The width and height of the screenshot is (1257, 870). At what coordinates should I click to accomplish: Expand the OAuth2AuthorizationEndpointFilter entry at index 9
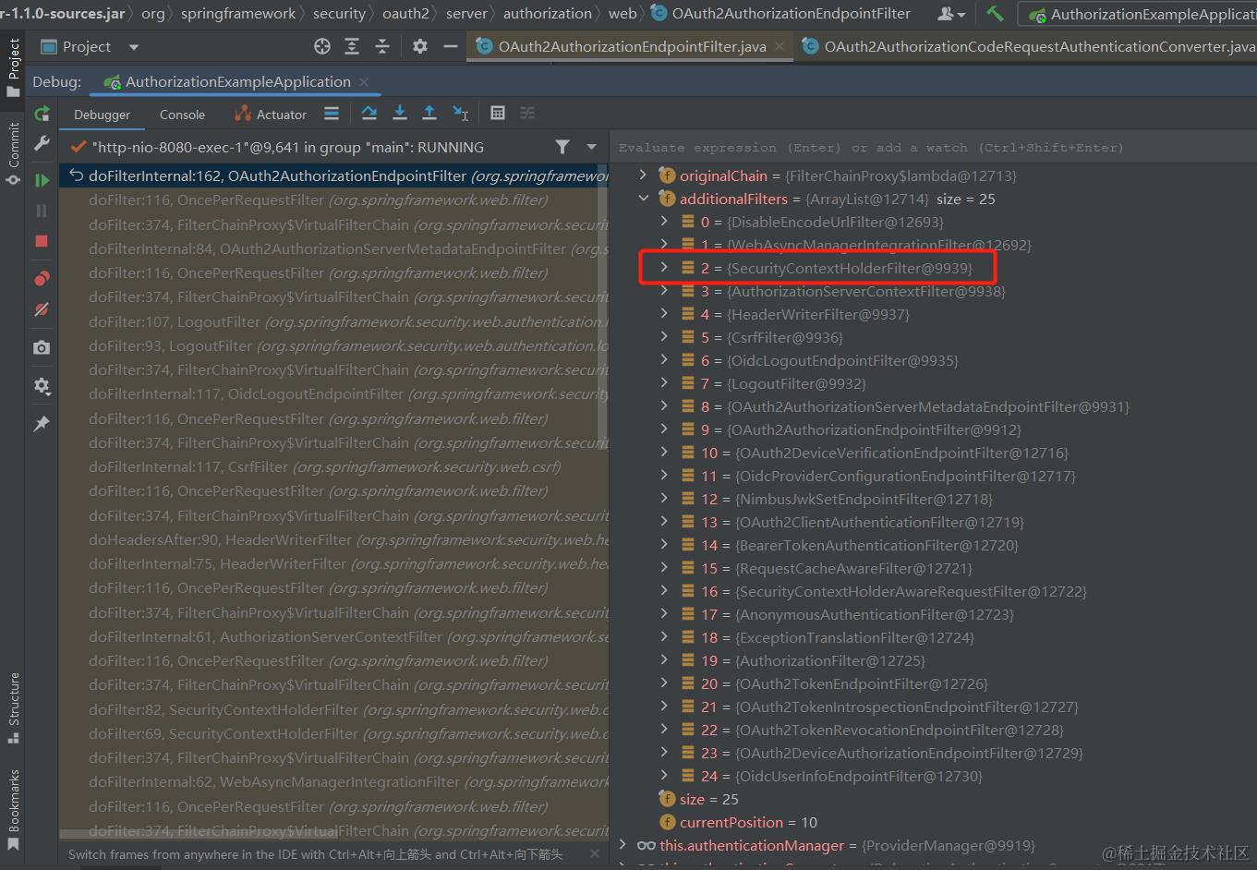click(x=662, y=429)
